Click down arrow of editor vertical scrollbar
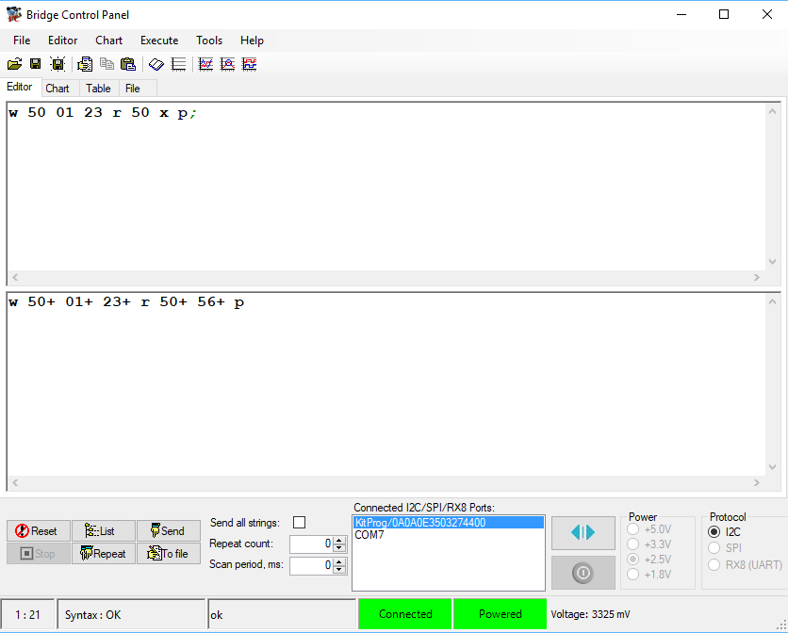The image size is (788, 633). coord(772,262)
